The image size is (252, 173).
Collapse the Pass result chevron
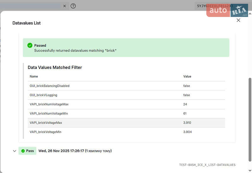(14, 151)
